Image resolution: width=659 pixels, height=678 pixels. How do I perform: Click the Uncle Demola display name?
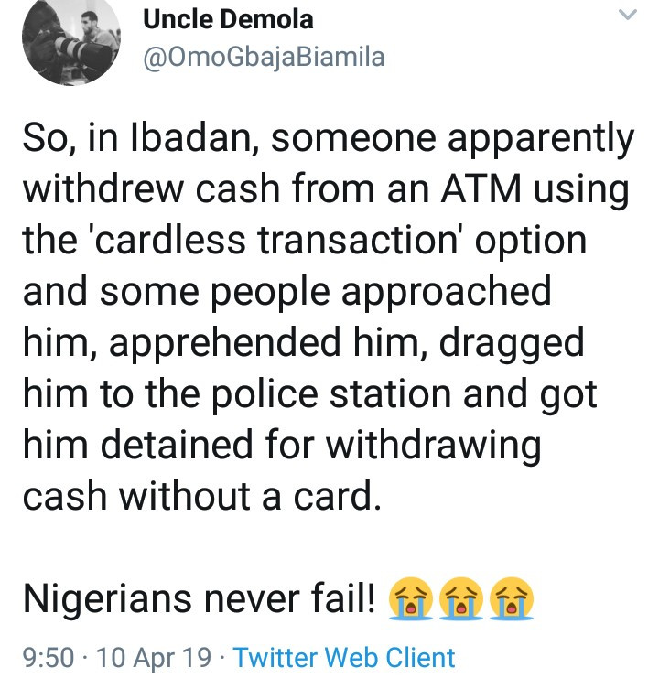coord(228,19)
